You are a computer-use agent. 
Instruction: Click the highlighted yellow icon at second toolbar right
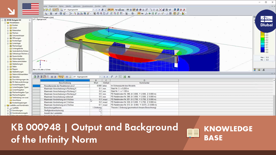pyautogui.click(x=175, y=13)
